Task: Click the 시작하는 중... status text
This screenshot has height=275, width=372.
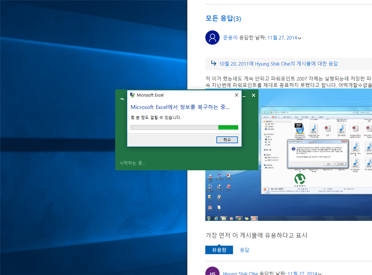Action: (132, 163)
